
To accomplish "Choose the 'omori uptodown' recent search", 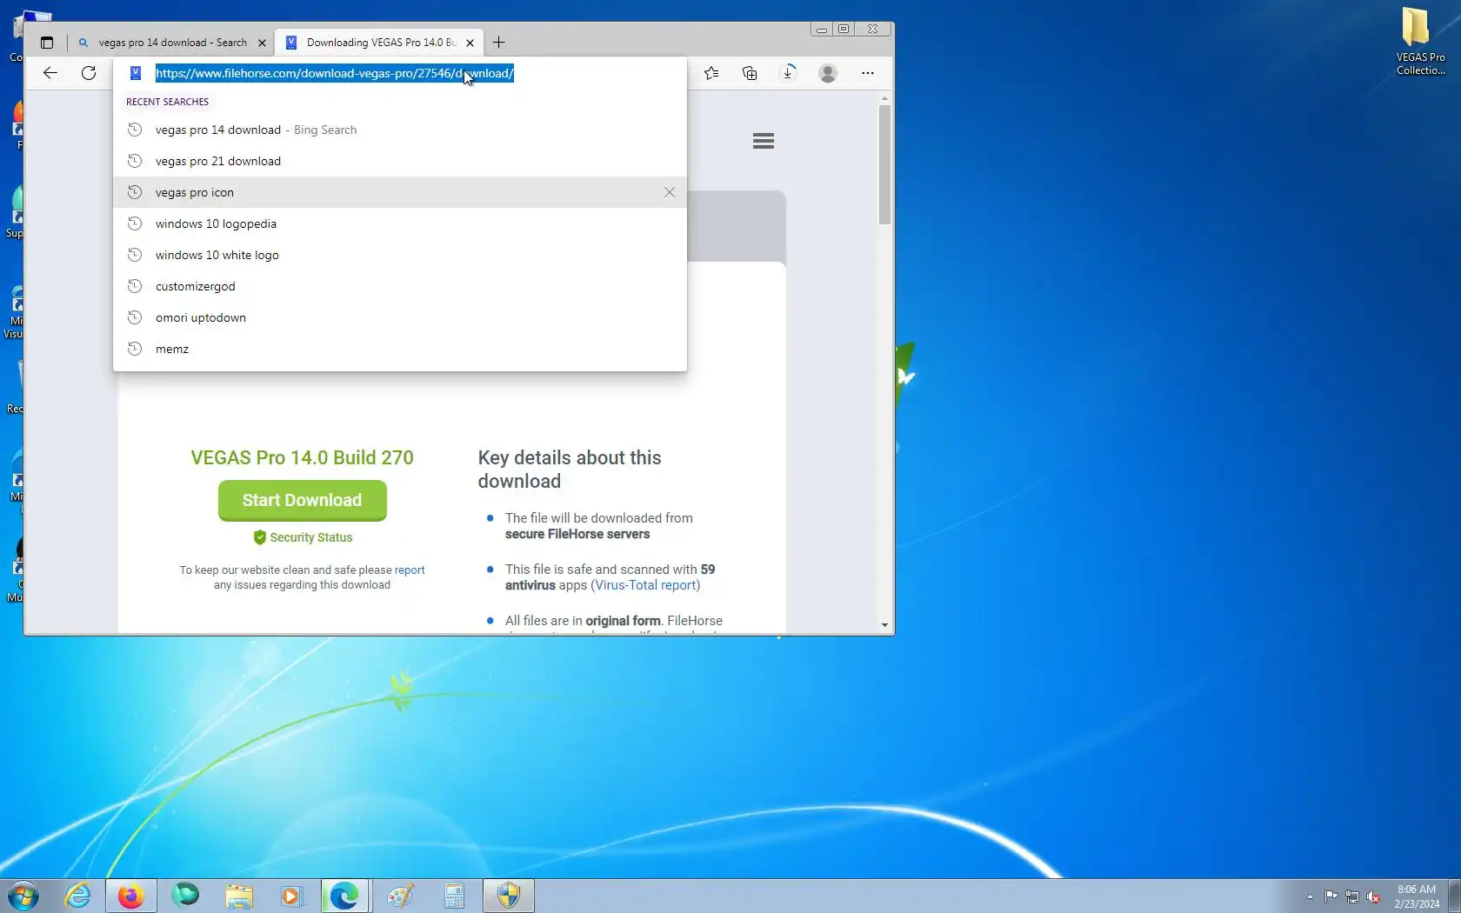I will 400,317.
